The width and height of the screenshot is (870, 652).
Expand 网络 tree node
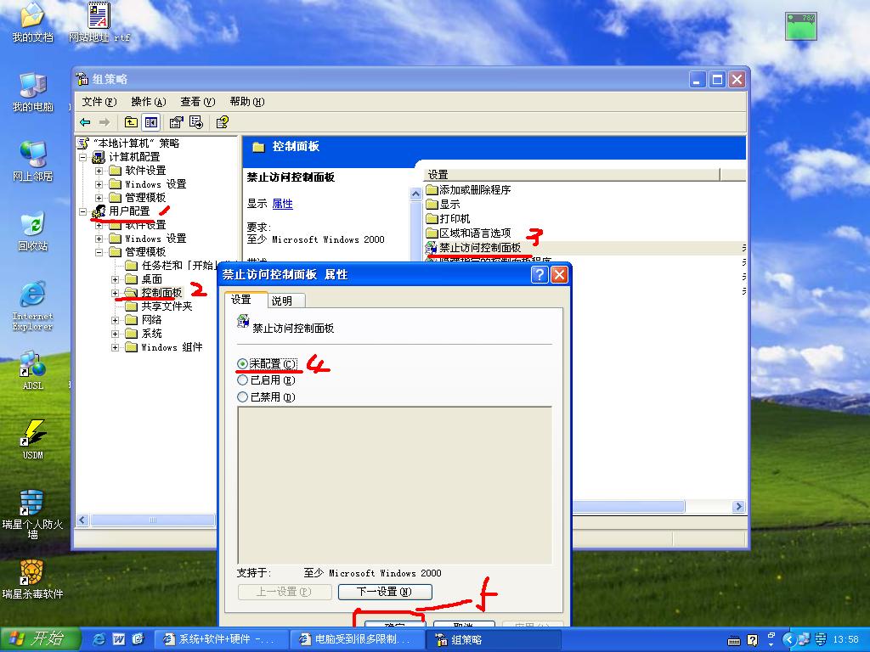pyautogui.click(x=115, y=320)
